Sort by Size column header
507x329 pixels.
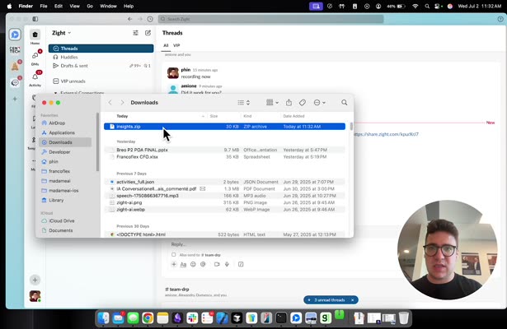(x=214, y=116)
